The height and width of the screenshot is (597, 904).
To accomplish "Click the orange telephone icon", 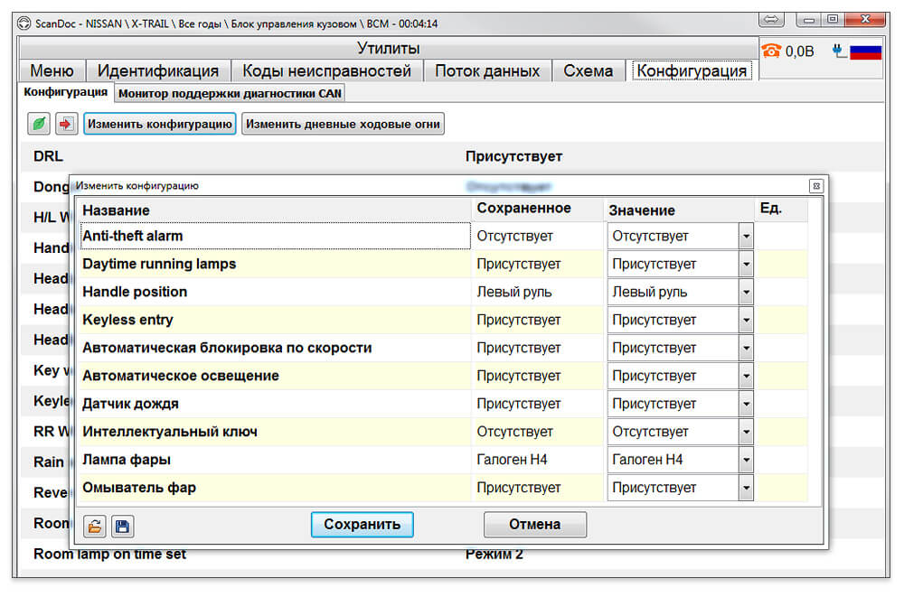I will (771, 51).
